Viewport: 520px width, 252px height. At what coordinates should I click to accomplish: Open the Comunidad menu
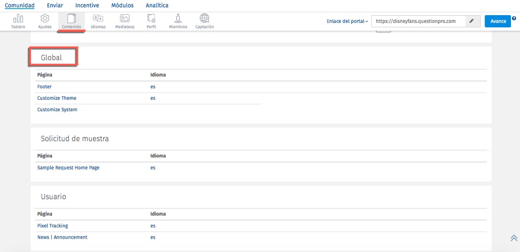(x=19, y=6)
